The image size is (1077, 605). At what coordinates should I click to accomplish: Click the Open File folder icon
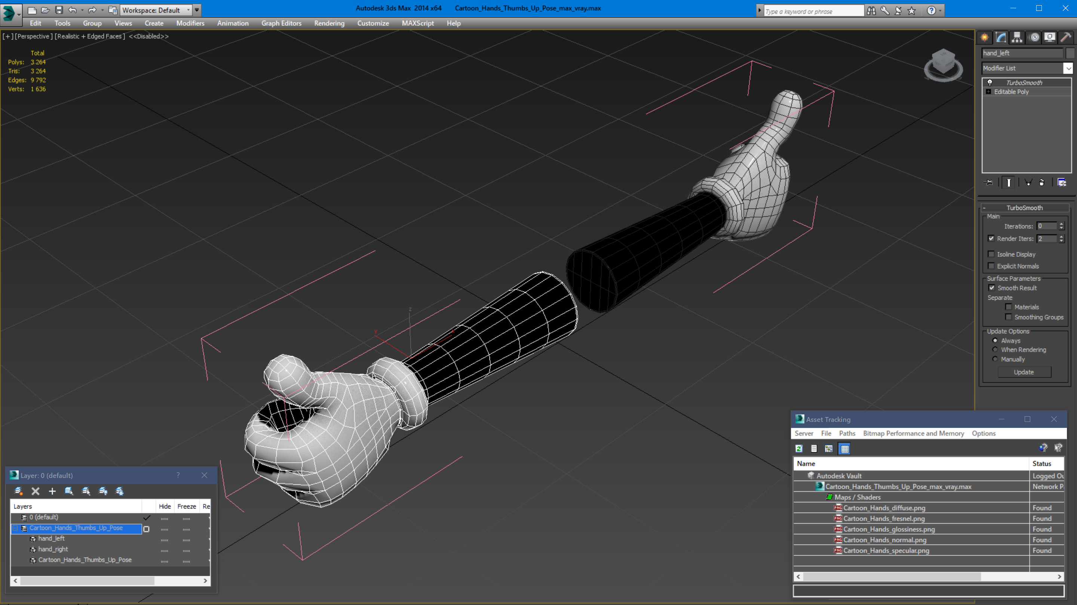point(45,10)
